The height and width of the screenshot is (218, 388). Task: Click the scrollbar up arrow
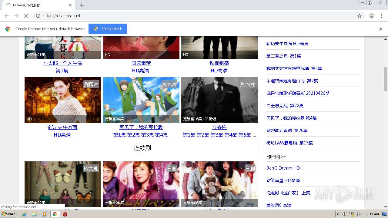(386, 39)
